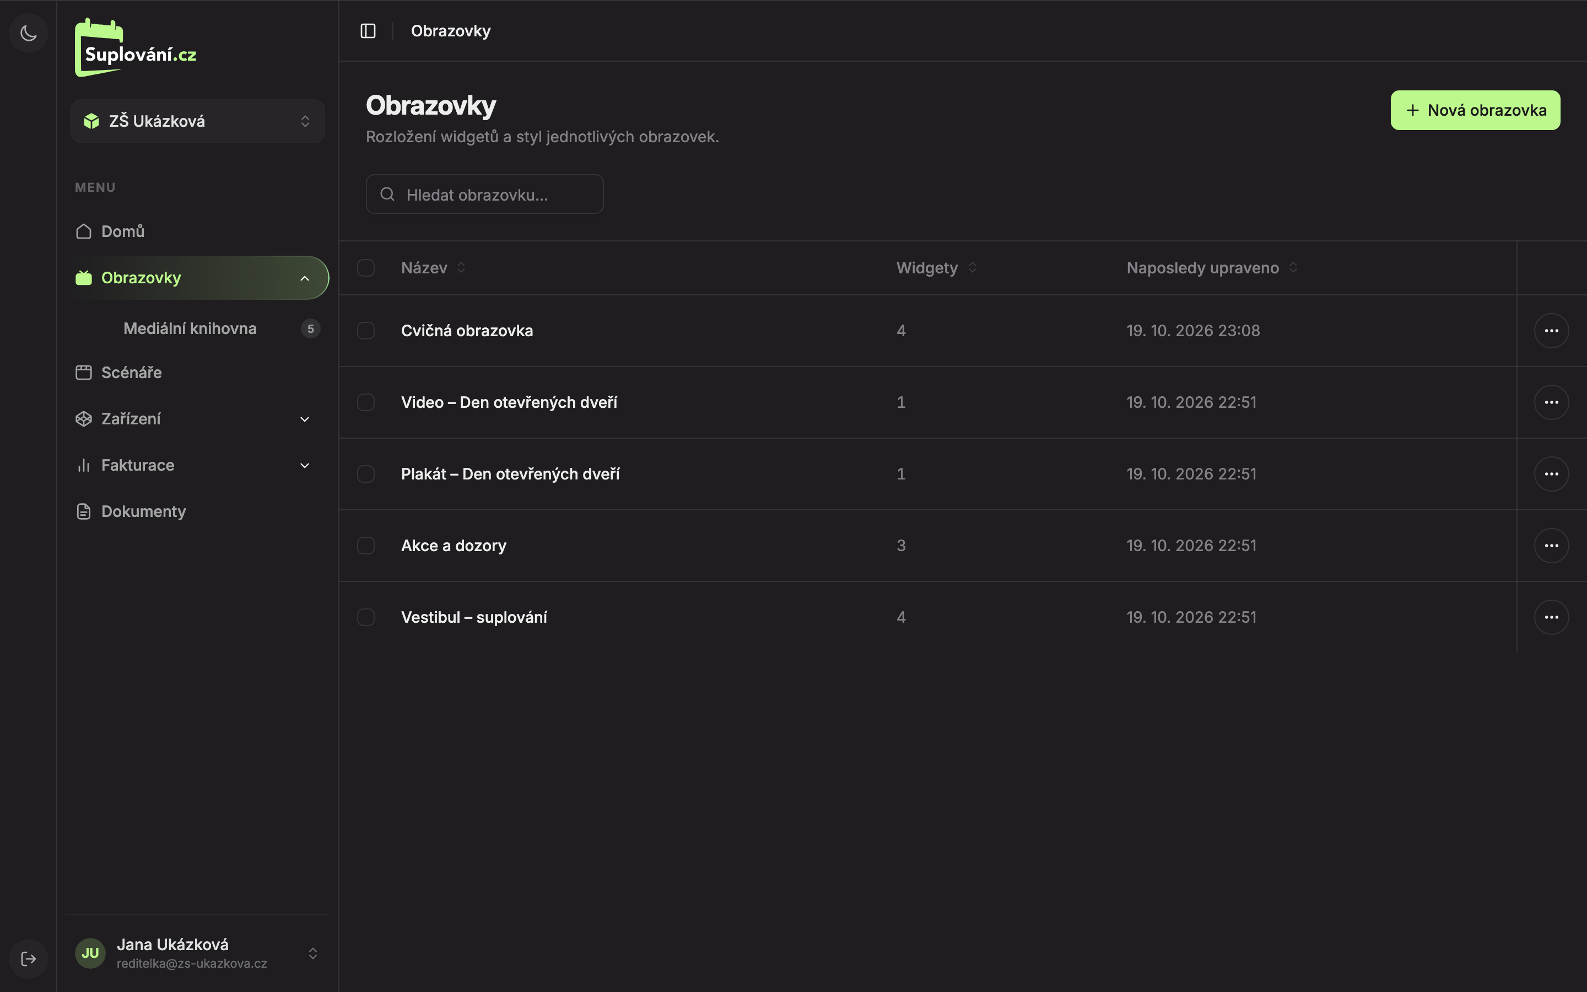Screen dimensions: 1587x992
Task: Open the ZŠ Ukázková school switcher
Action: (x=197, y=121)
